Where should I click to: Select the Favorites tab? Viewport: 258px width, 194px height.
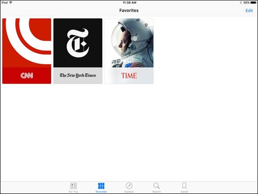pyautogui.click(x=101, y=188)
